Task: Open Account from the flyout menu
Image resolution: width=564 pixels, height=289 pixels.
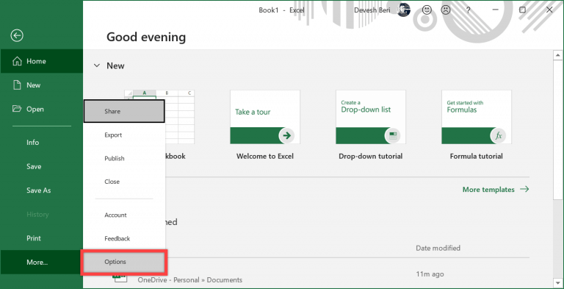Action: point(124,215)
